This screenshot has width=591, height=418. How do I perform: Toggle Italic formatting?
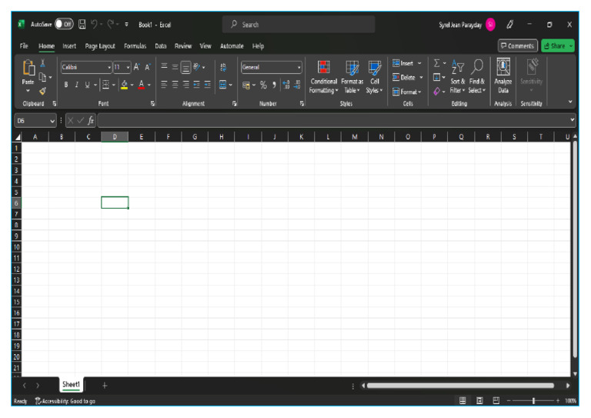click(x=76, y=85)
